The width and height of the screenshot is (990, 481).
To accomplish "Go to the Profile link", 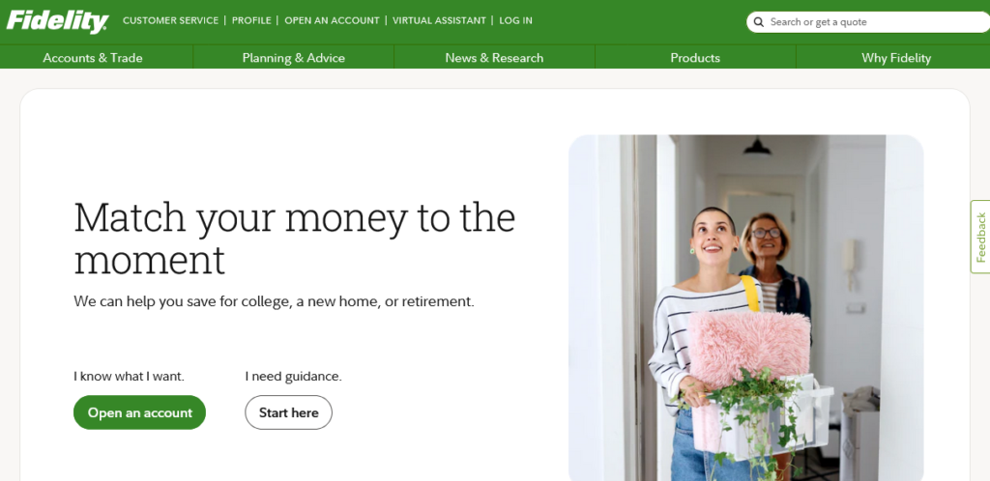I will pyautogui.click(x=251, y=21).
